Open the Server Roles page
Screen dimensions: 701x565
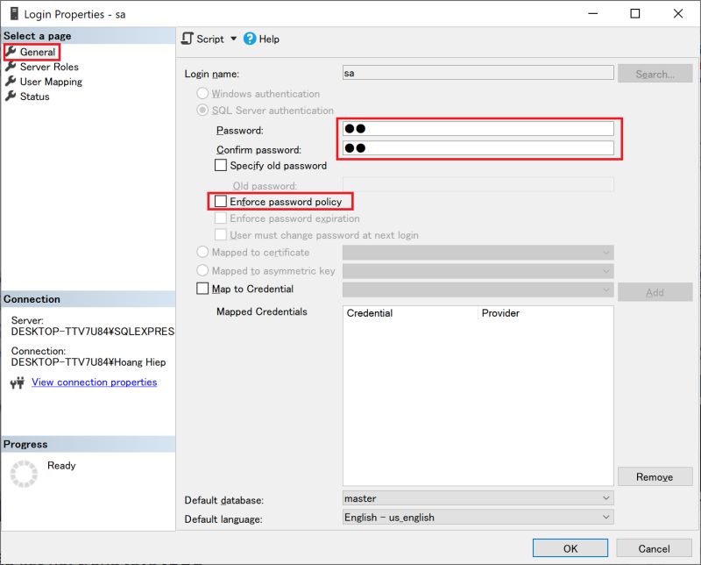click(49, 67)
